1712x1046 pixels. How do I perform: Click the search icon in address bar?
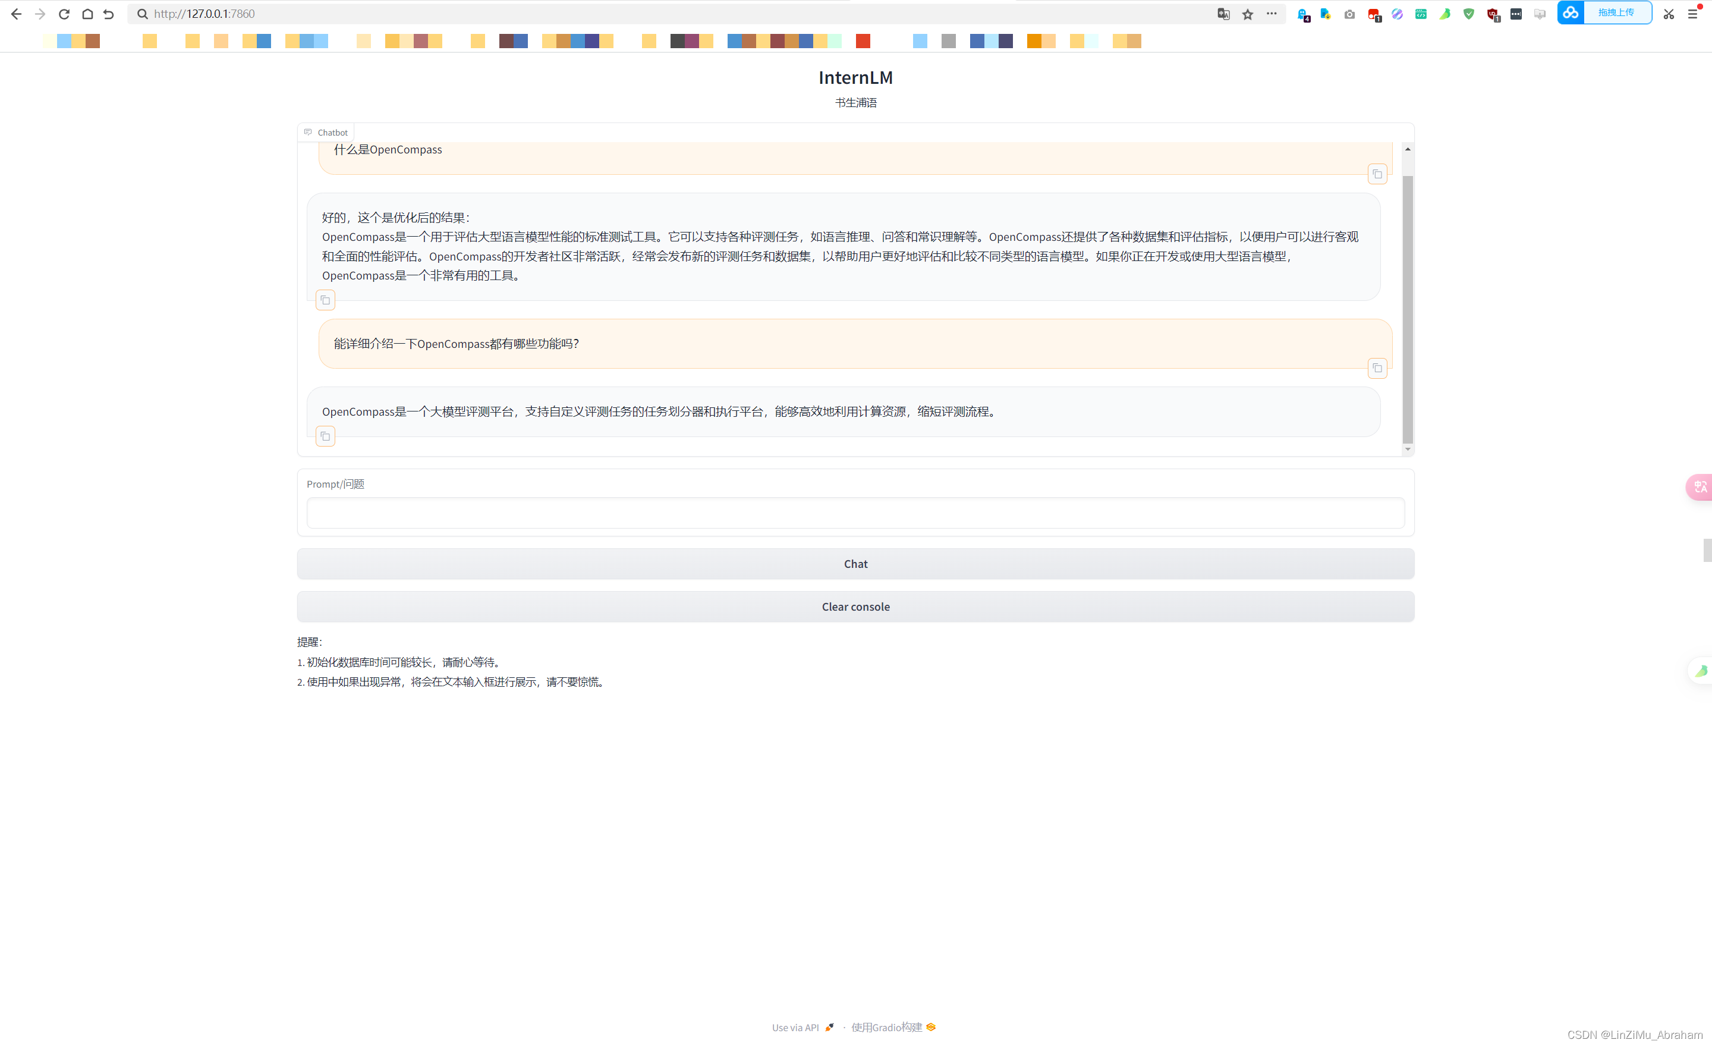(x=143, y=14)
